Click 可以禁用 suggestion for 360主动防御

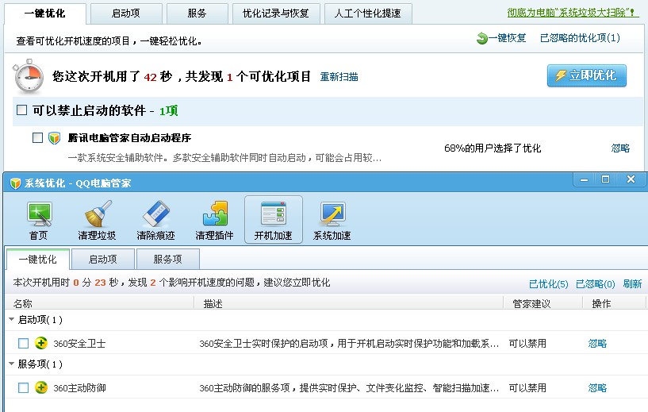click(x=527, y=387)
